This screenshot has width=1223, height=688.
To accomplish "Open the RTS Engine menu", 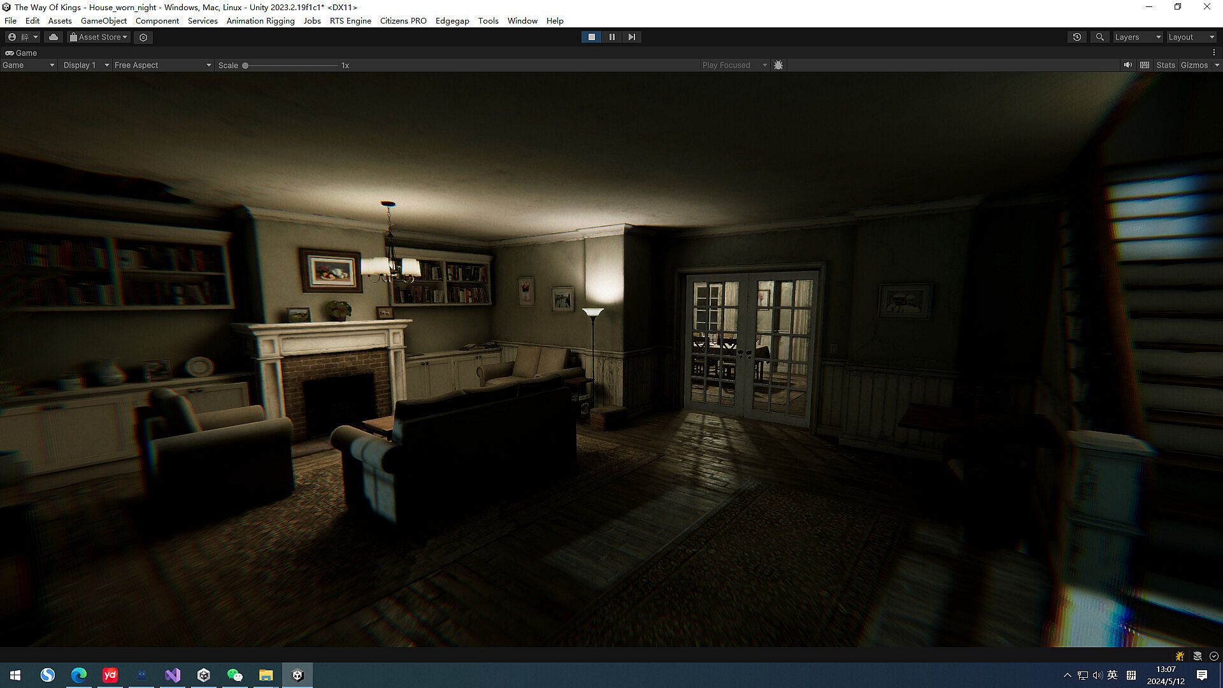I will 350,20.
